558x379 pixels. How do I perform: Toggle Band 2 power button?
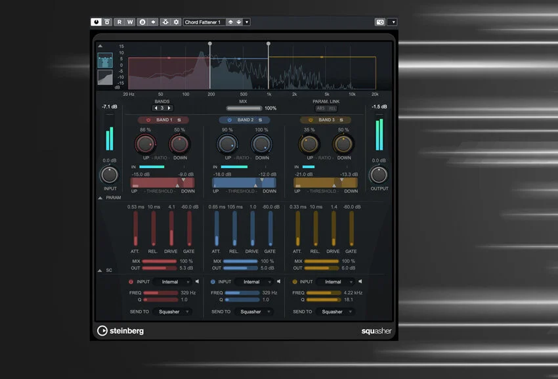pos(230,120)
